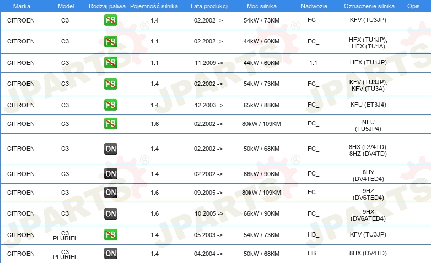
Task: Click the HB_ body cell in the 05.2003 row
Action: (314, 235)
